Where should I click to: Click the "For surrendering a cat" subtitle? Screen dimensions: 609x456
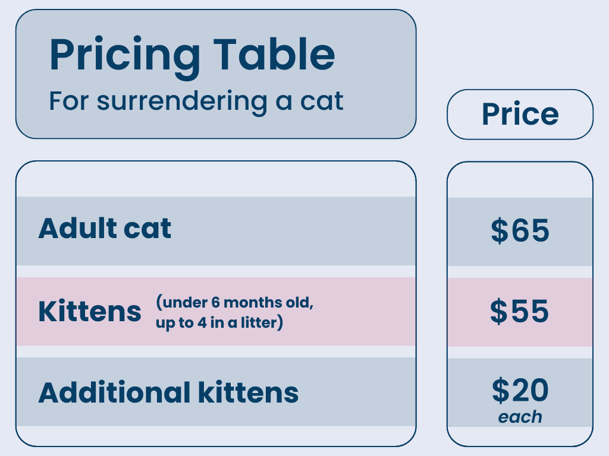pos(196,101)
